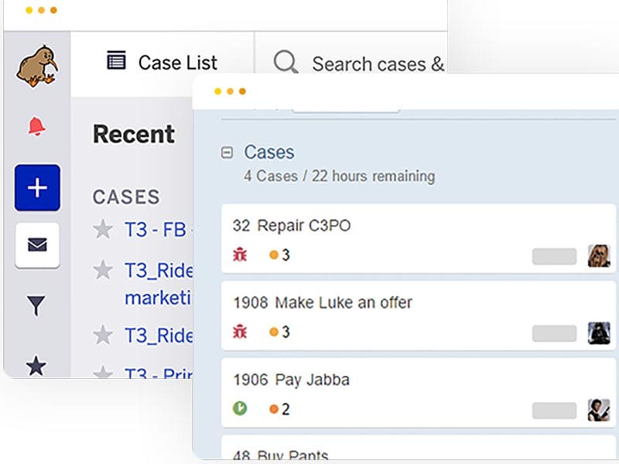Click the Chewbacca avatar on Repair C3PO
This screenshot has height=464, width=619.
tap(598, 256)
